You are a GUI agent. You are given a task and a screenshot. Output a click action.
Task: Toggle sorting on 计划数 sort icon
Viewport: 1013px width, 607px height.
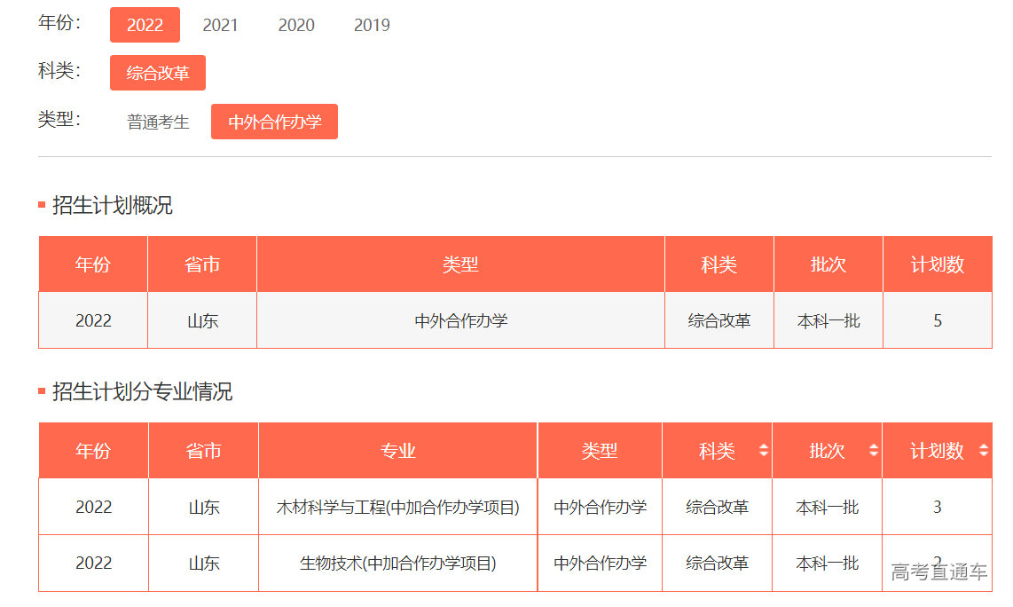pyautogui.click(x=983, y=451)
